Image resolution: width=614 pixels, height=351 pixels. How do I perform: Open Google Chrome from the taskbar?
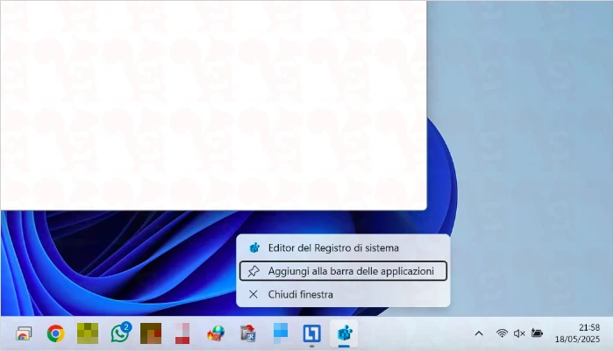(55, 333)
